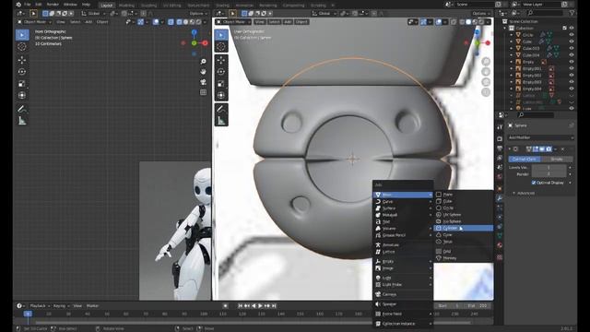590x332 pixels.
Task: Open the Global orientation dropdown in left viewport
Action: click(93, 14)
